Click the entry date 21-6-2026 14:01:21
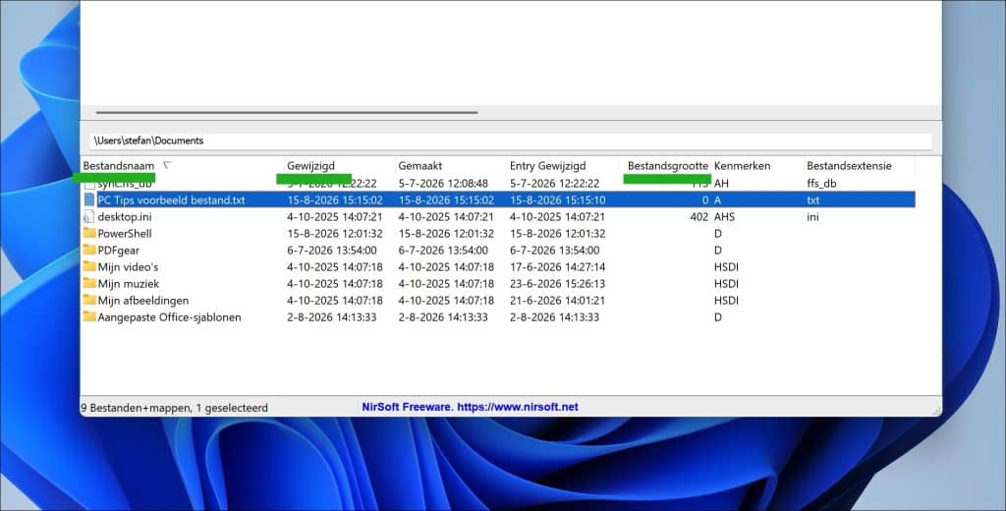The width and height of the screenshot is (1006, 511). [558, 301]
